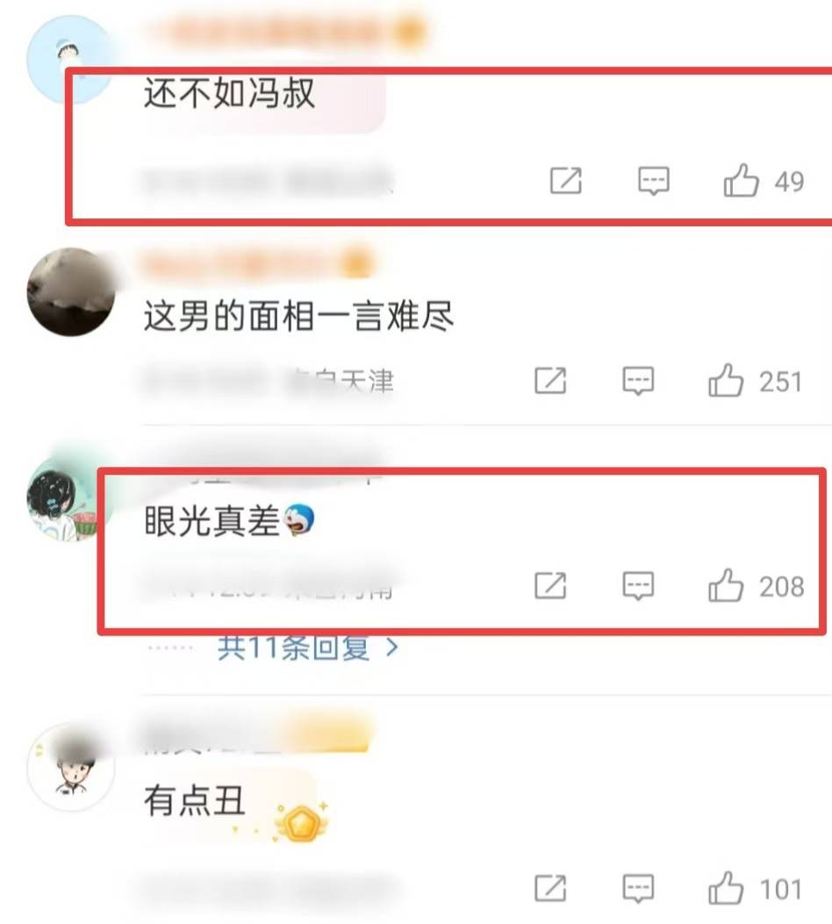
Task: Like the "有点丑" comment with 101 likes
Action: pos(726,888)
